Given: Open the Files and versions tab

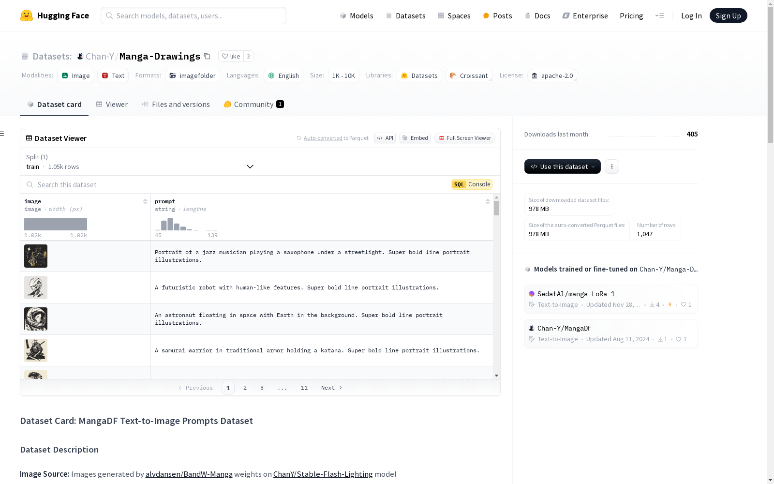Looking at the screenshot, I should [176, 105].
